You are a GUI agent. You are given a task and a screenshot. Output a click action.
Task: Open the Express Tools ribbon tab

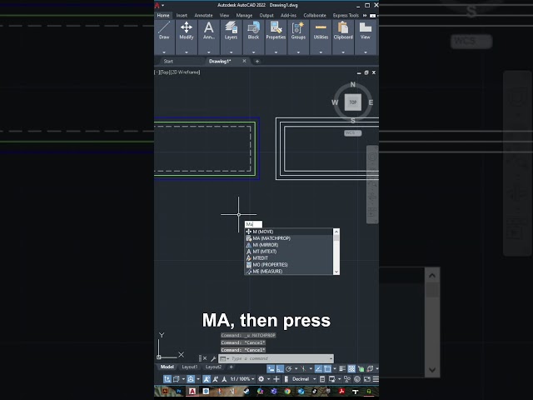pyautogui.click(x=346, y=15)
